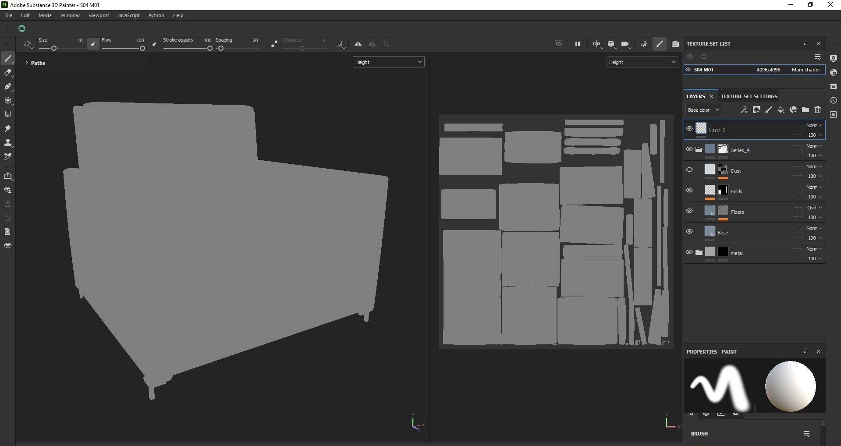Open the camera projection settings icon

click(626, 44)
